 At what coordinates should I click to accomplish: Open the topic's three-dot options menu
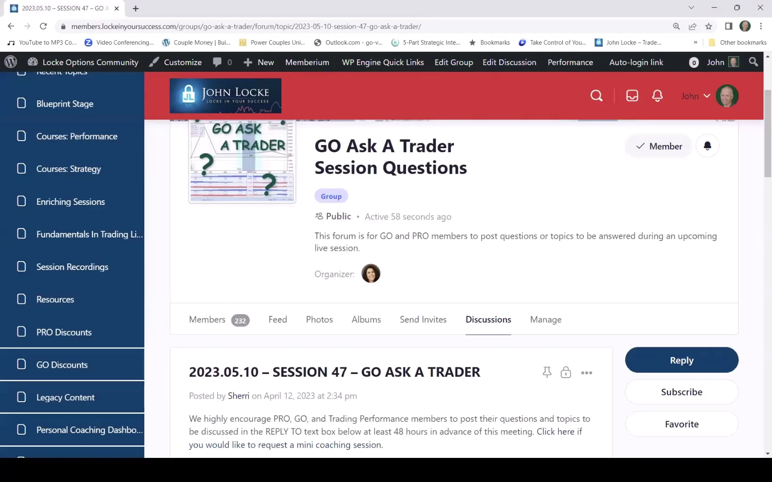click(x=587, y=373)
